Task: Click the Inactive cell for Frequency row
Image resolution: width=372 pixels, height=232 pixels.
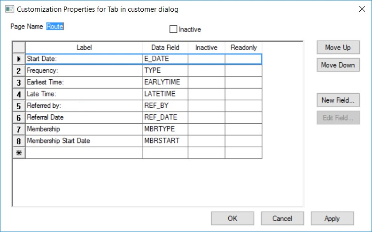Action: [x=206, y=71]
